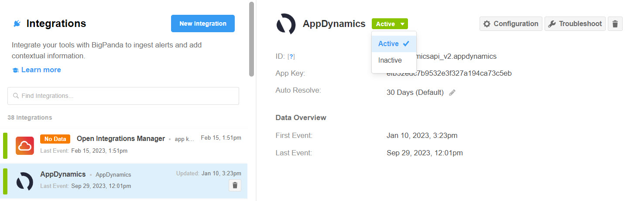This screenshot has height=201, width=634.
Task: Choose Active in the status menu
Action: [x=394, y=44]
